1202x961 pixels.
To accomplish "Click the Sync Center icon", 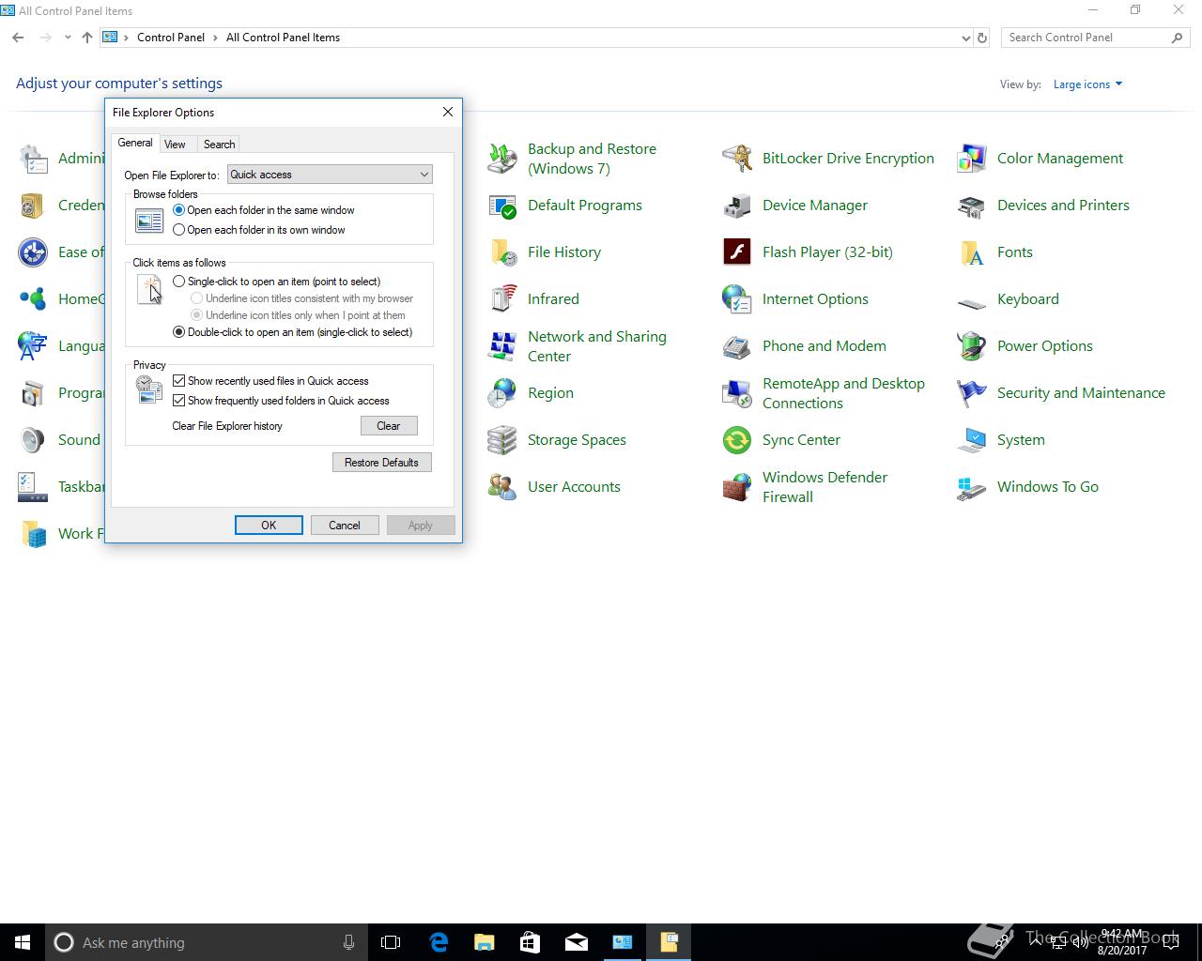I will point(737,440).
